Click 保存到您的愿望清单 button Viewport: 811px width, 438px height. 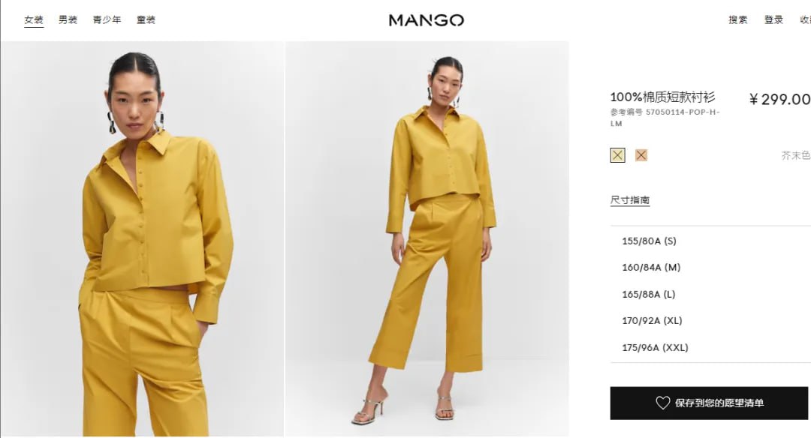pos(709,403)
